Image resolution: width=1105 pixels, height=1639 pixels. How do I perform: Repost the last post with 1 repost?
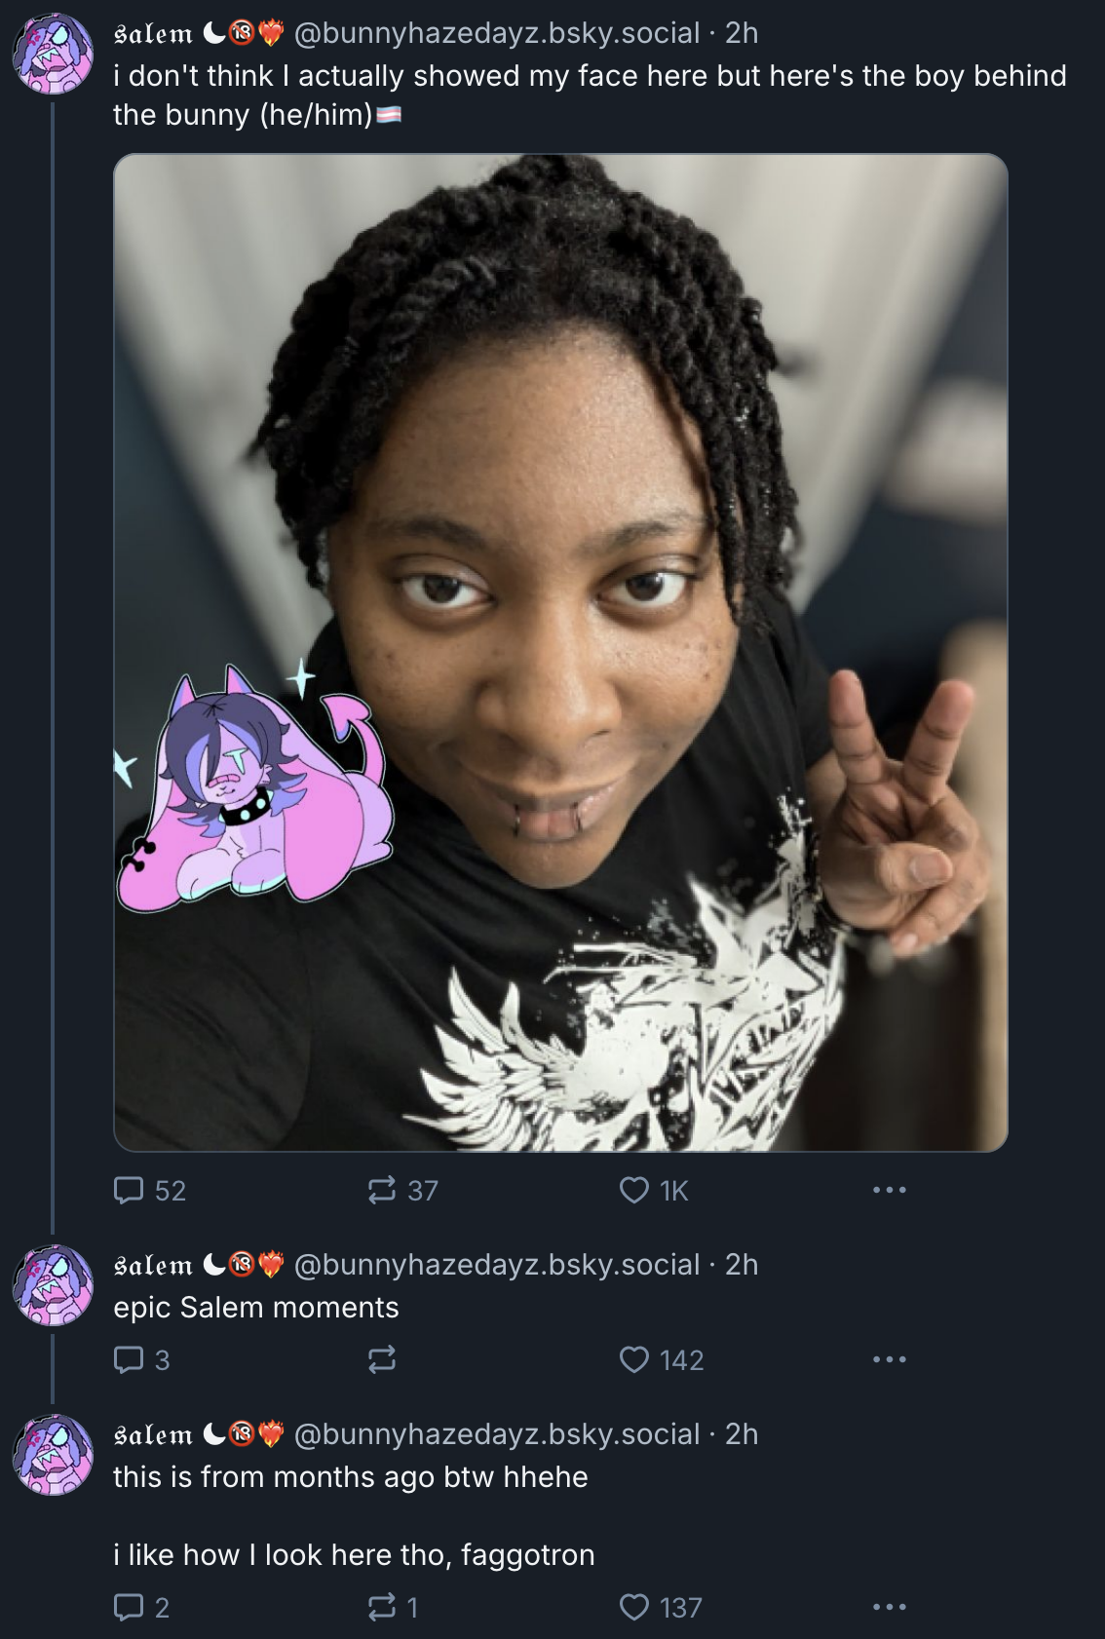pos(393,1607)
